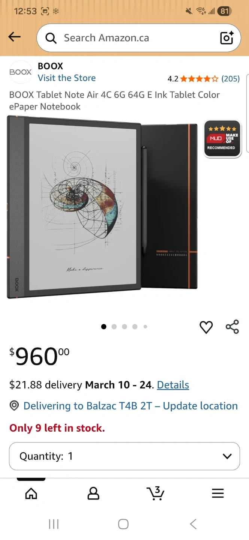Click the Search Amazon.ca field

[139, 38]
